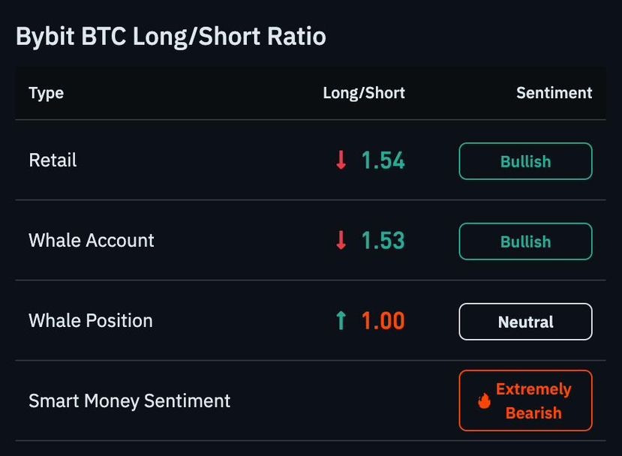Click the Extremely Bearish sentiment badge

tap(526, 400)
